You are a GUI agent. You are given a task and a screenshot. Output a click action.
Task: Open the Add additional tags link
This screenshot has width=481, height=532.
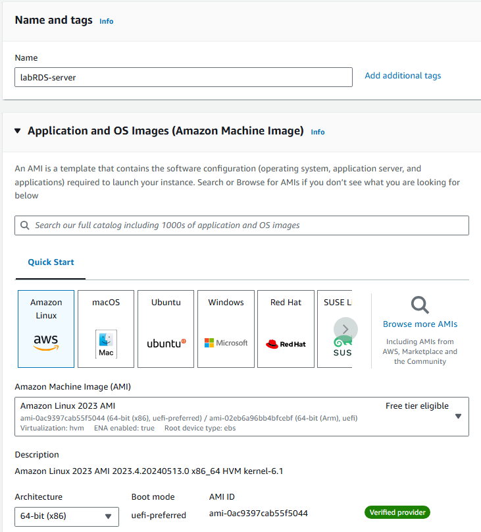[x=403, y=76]
